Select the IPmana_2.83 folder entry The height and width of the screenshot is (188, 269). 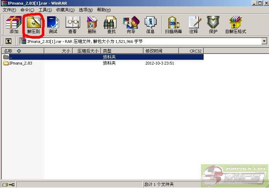(21, 63)
